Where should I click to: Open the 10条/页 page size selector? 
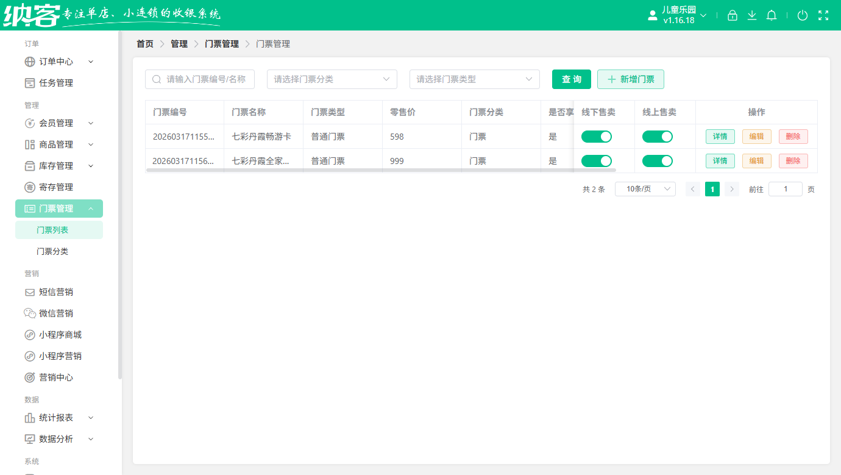pos(645,189)
